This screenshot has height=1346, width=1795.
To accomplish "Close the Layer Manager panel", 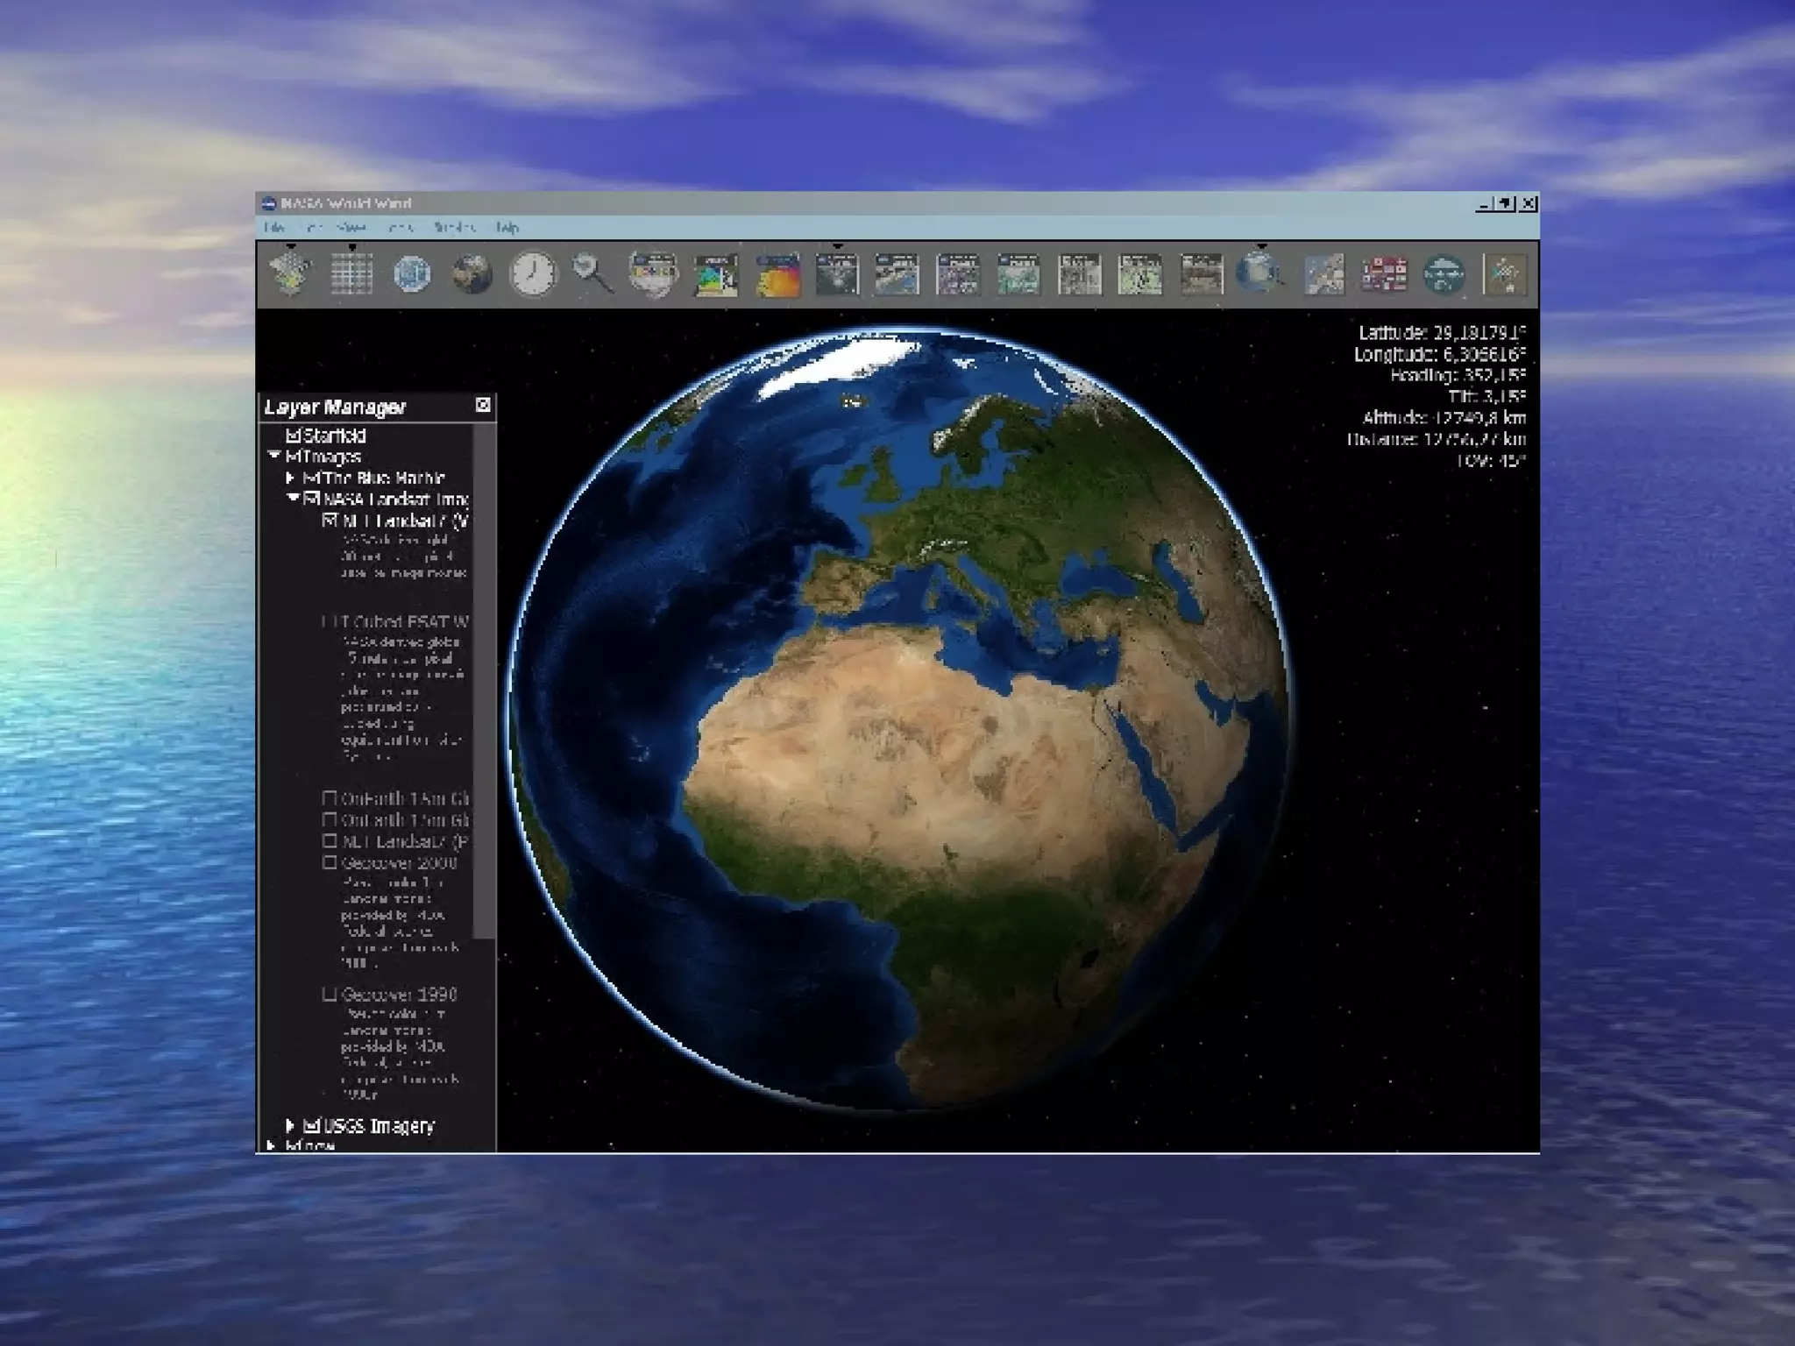I will pyautogui.click(x=483, y=405).
